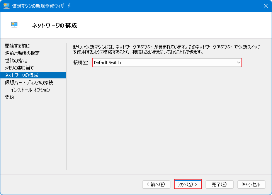The image size is (272, 195).
Task: Click the dropdown arrow of 接続 combo box
Action: (x=239, y=63)
